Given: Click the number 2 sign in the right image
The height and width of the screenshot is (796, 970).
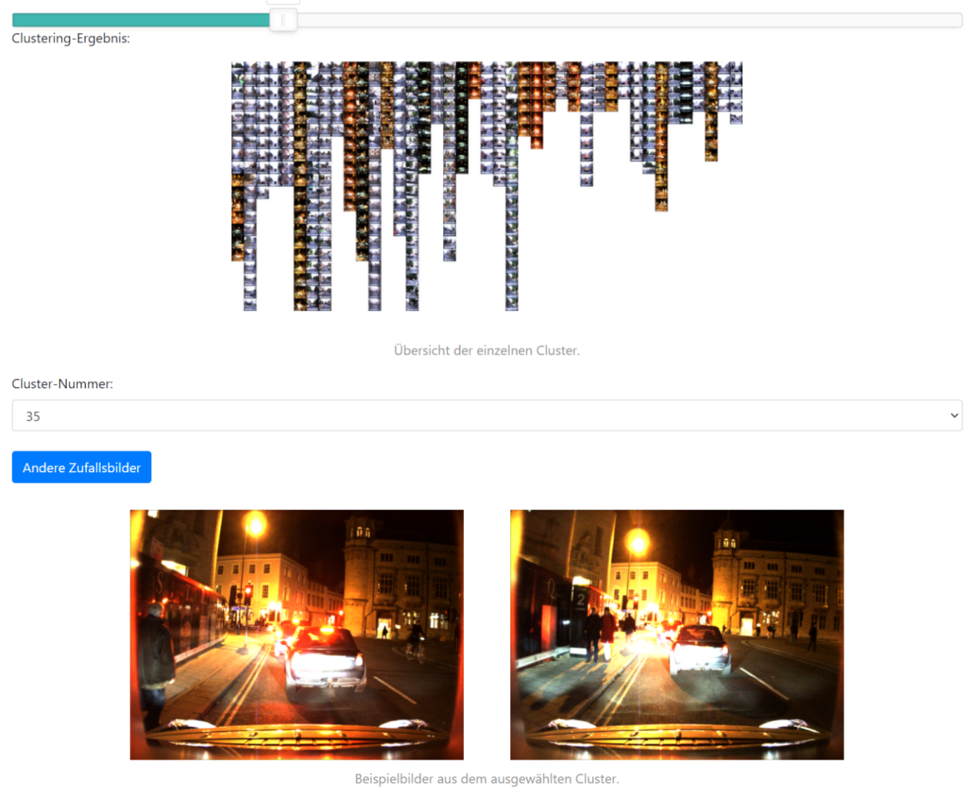Looking at the screenshot, I should click(x=580, y=600).
